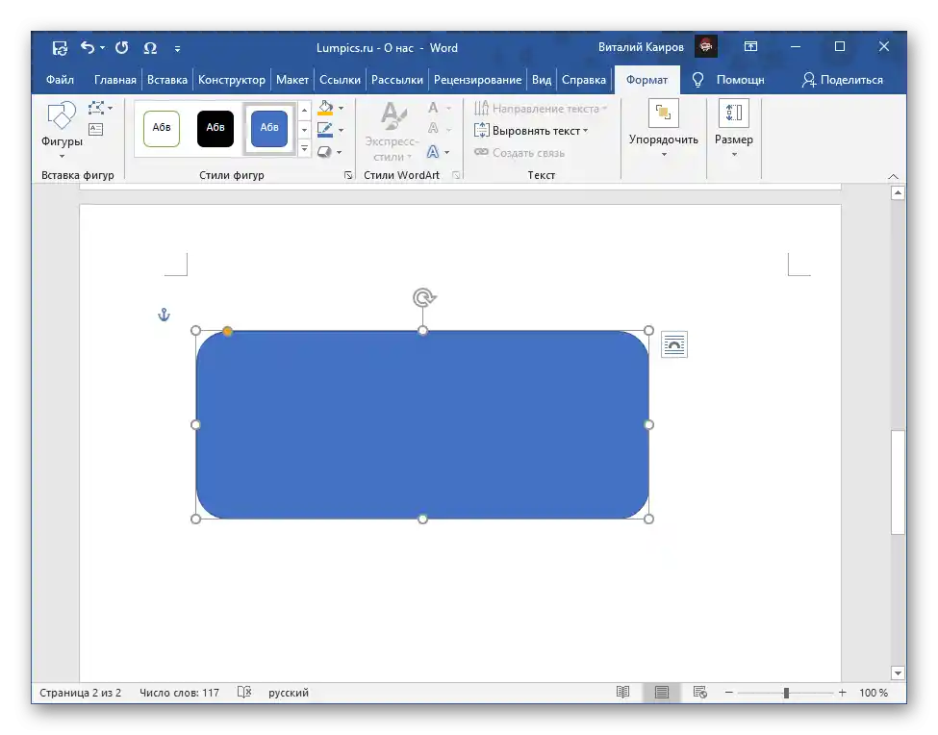Apply the blue Абв shape style
The width and height of the screenshot is (938, 735).
tap(269, 128)
